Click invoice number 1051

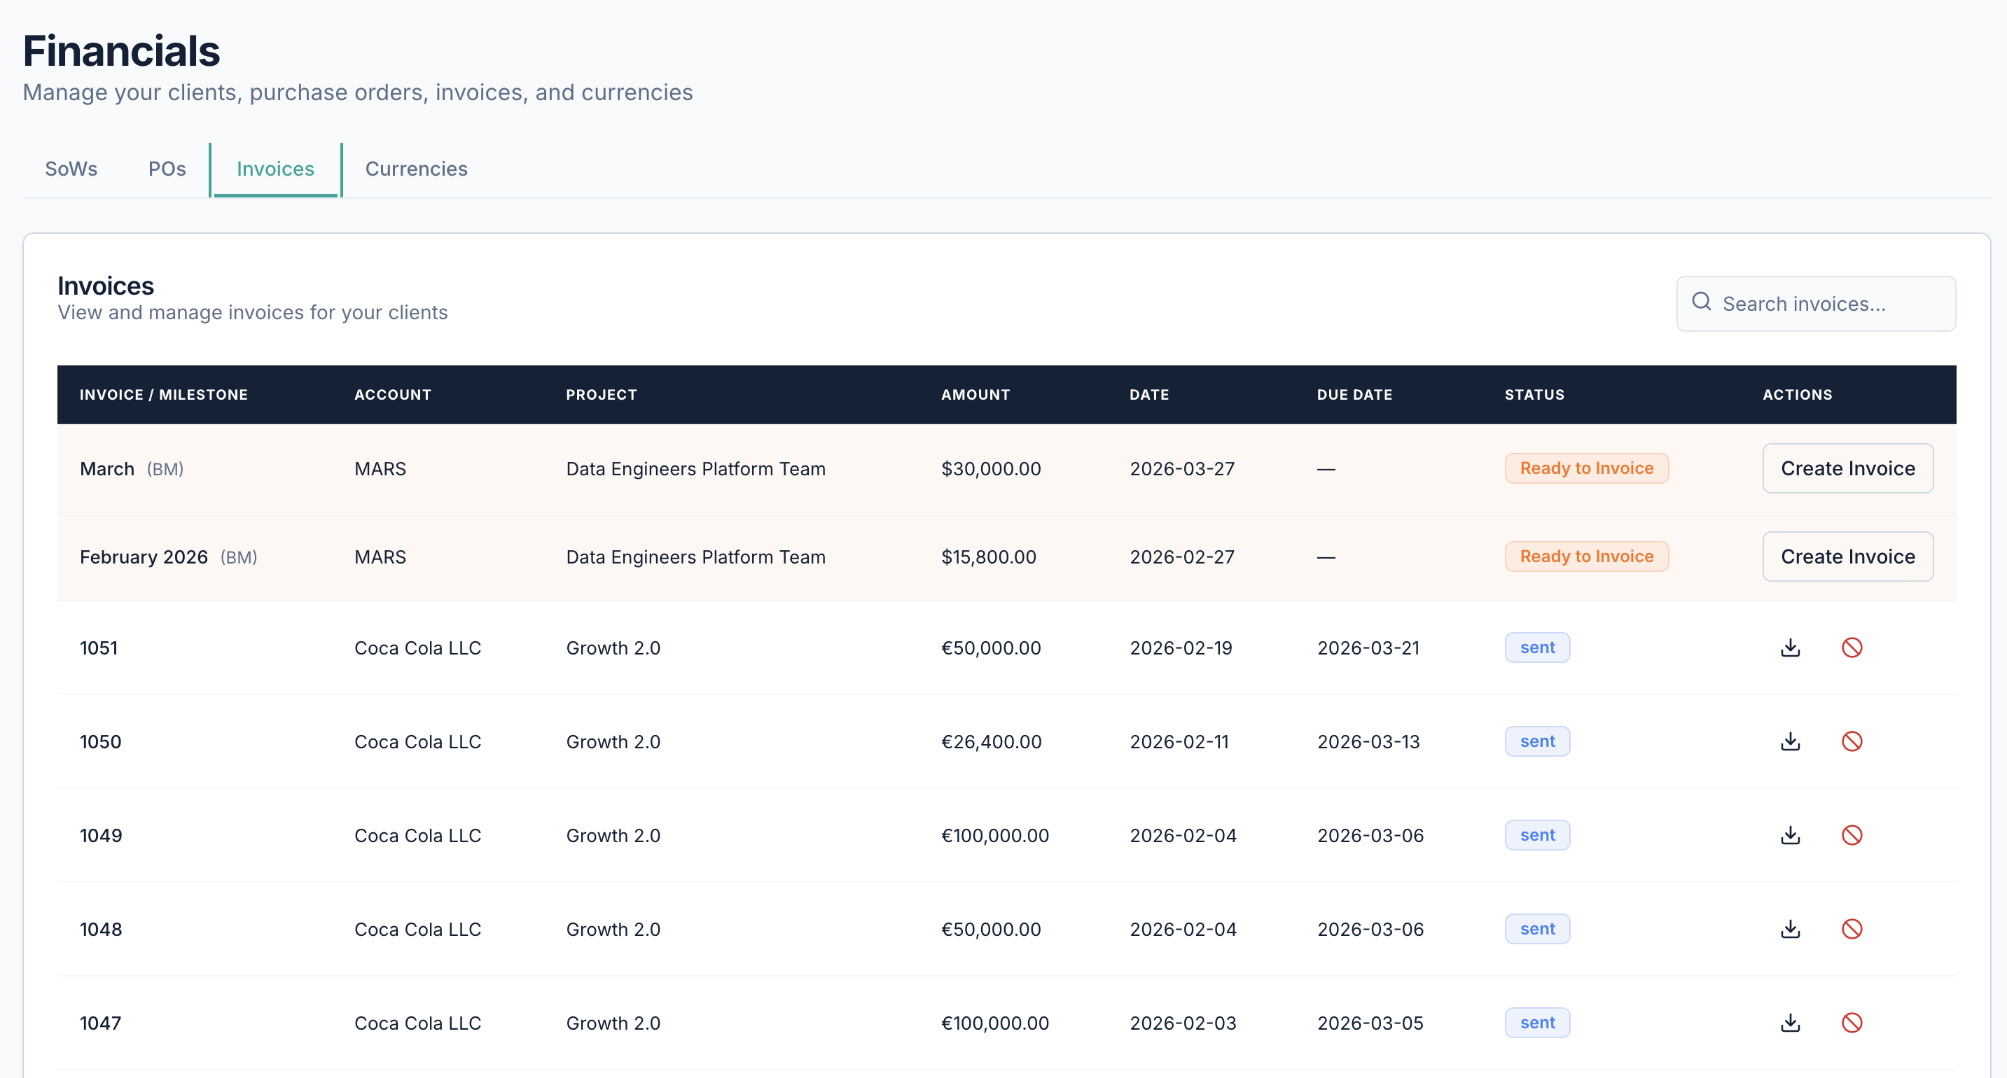(98, 648)
